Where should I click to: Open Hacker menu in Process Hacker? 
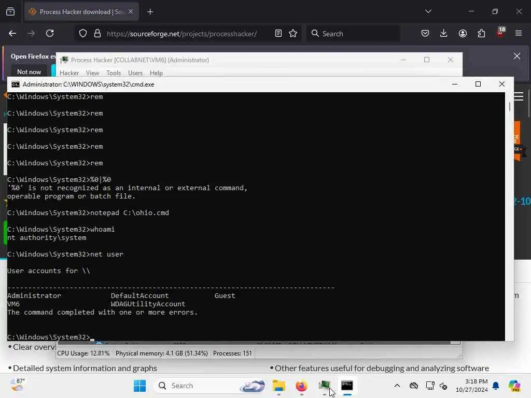tap(69, 73)
